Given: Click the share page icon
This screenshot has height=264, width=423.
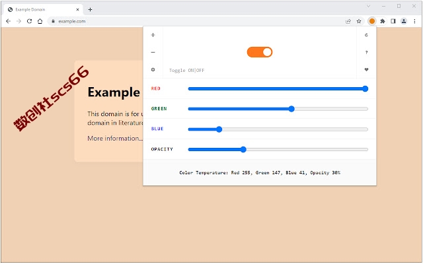Looking at the screenshot, I should [x=348, y=21].
